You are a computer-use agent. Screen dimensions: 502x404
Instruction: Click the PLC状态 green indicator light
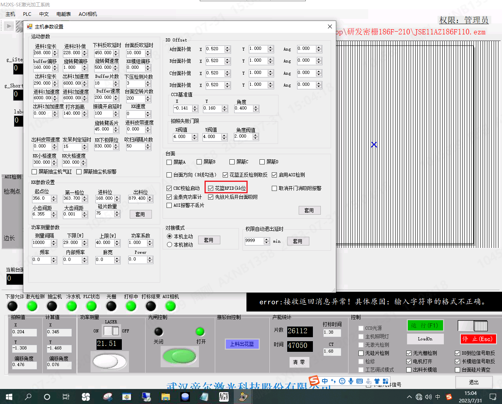coord(91,306)
